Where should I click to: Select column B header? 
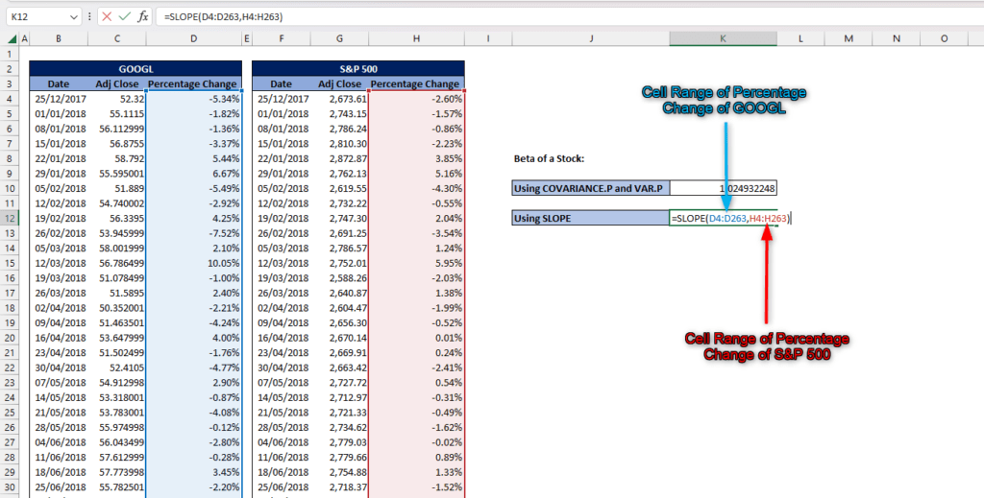59,38
